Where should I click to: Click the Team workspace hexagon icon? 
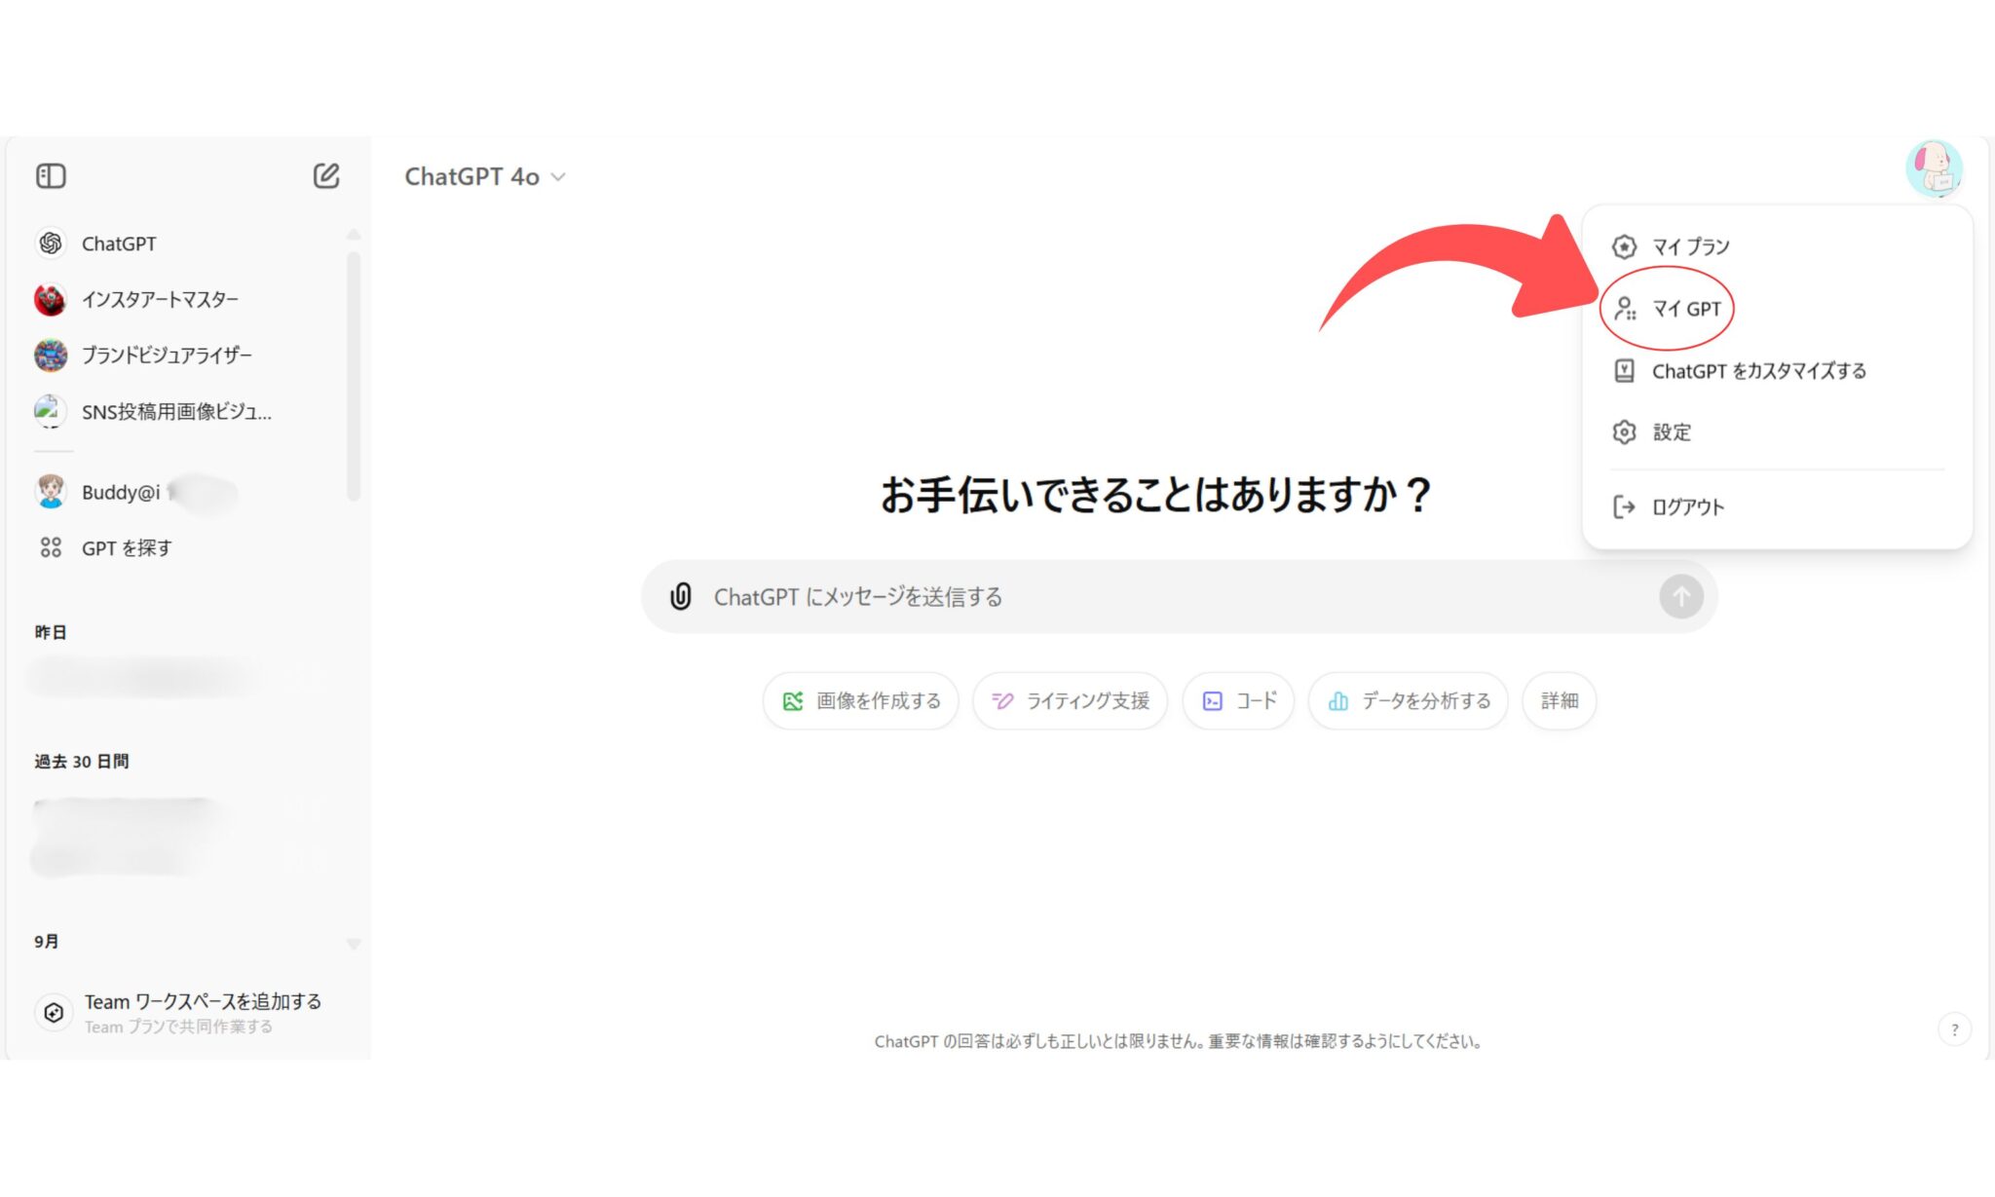click(54, 1013)
